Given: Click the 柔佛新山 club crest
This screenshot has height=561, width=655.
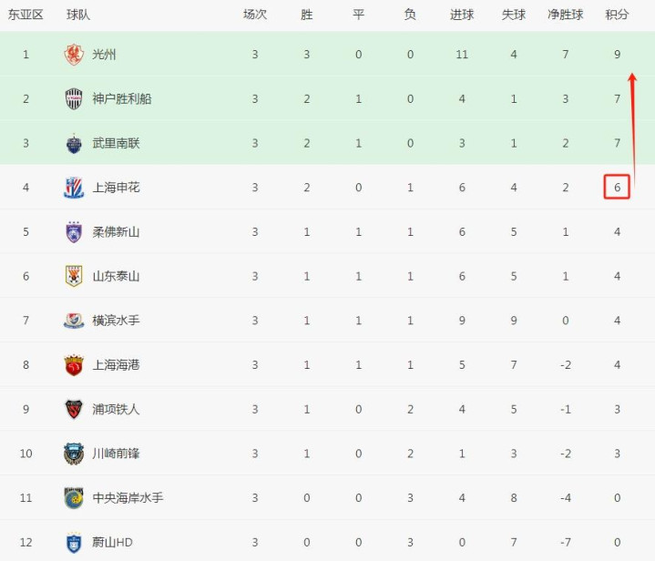Looking at the screenshot, I should coord(74,232).
